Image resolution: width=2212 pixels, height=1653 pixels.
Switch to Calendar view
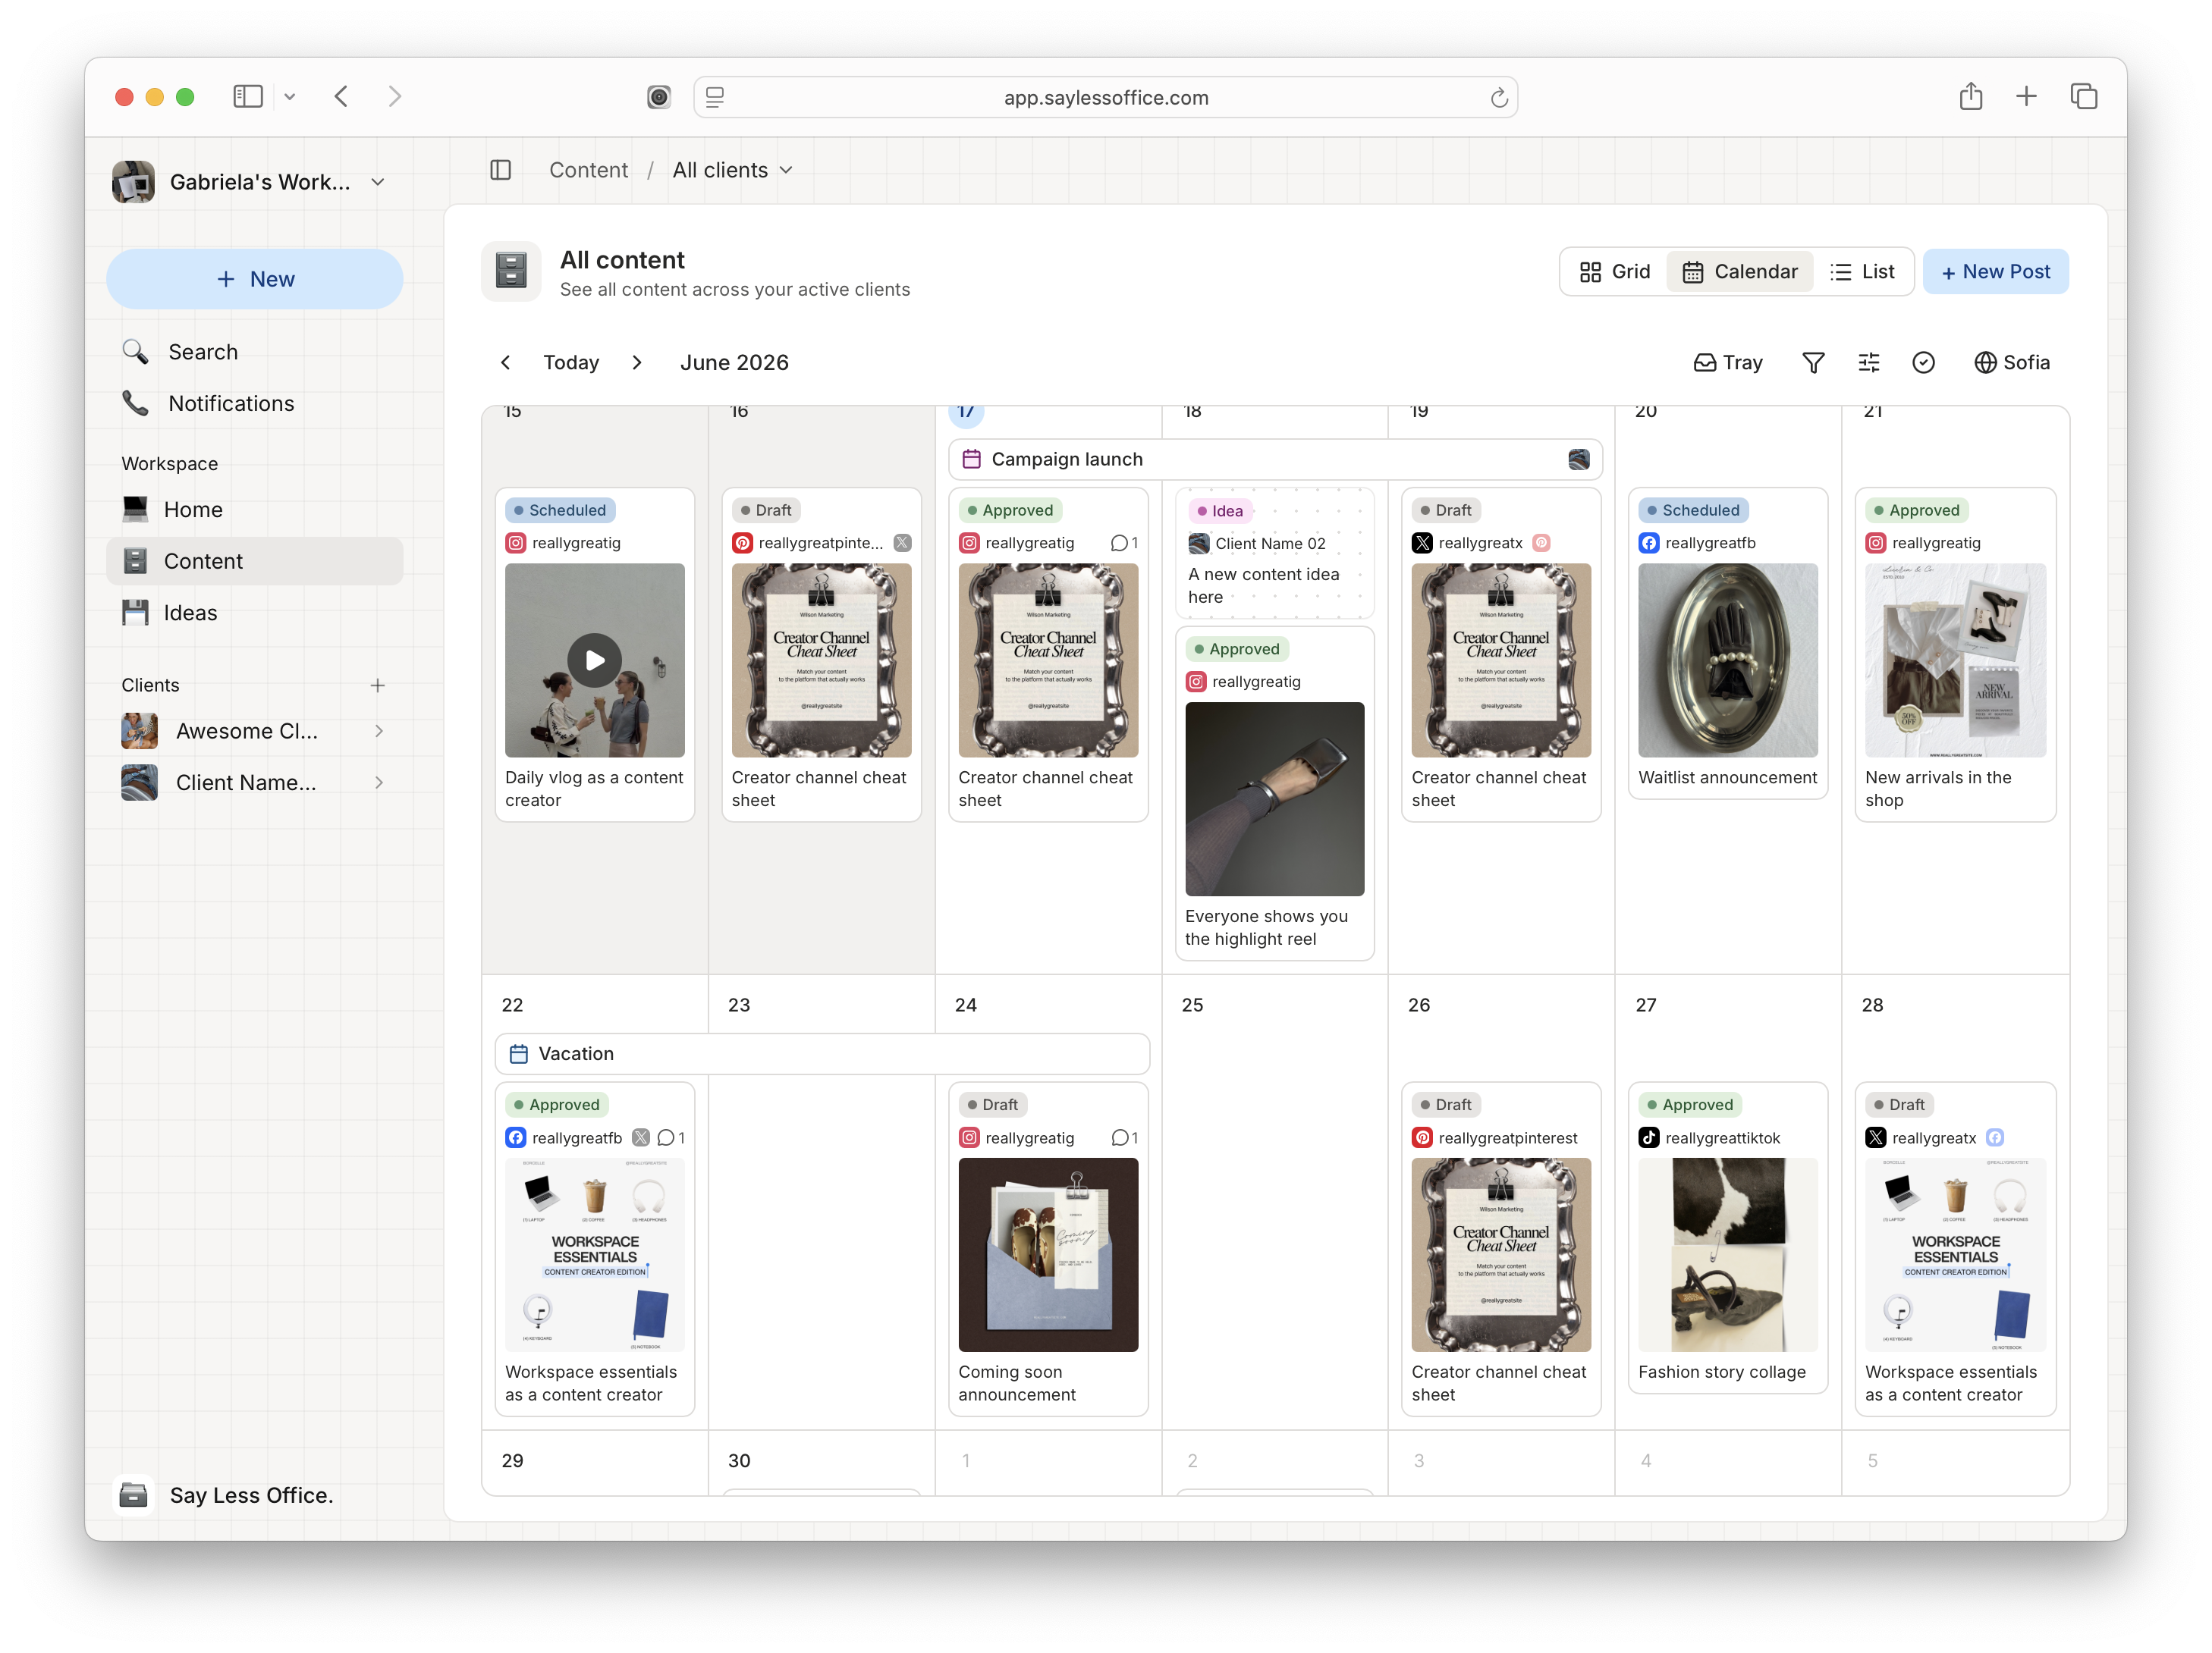tap(1739, 272)
